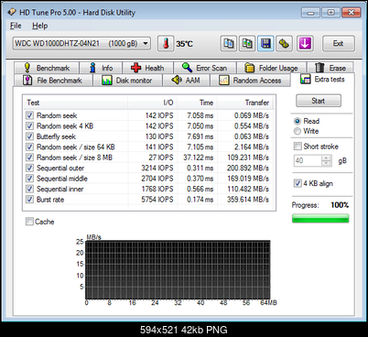Viewport: 368px width, 337px height.
Task: Click the Start button
Action: (x=319, y=101)
